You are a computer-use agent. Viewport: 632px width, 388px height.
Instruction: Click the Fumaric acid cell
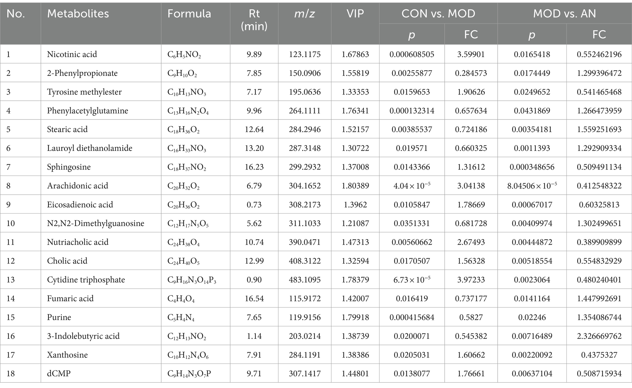70,298
